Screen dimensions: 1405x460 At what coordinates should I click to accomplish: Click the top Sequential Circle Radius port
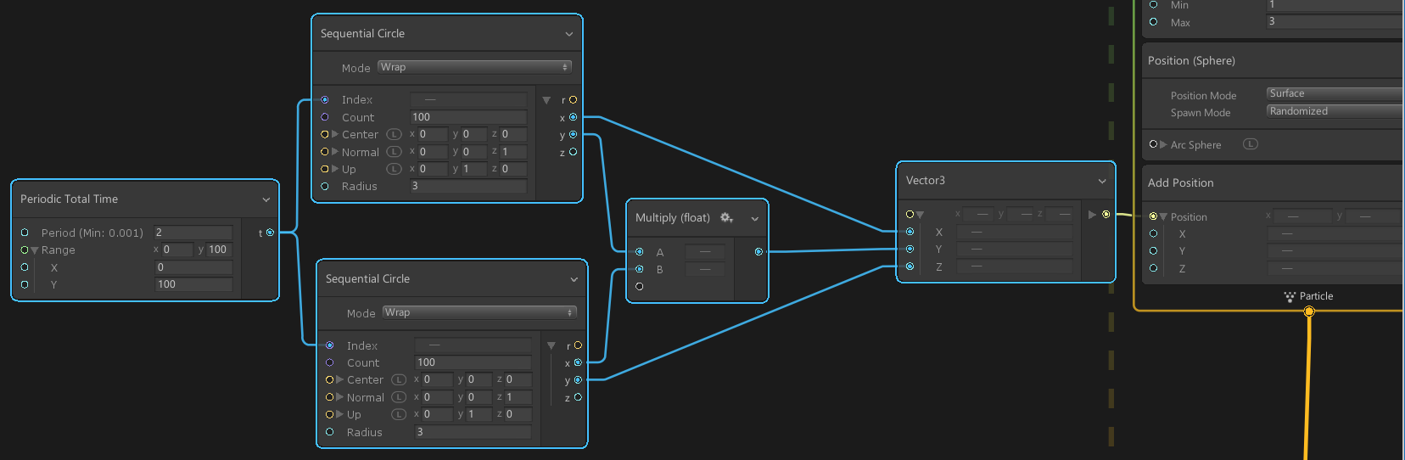coord(325,186)
